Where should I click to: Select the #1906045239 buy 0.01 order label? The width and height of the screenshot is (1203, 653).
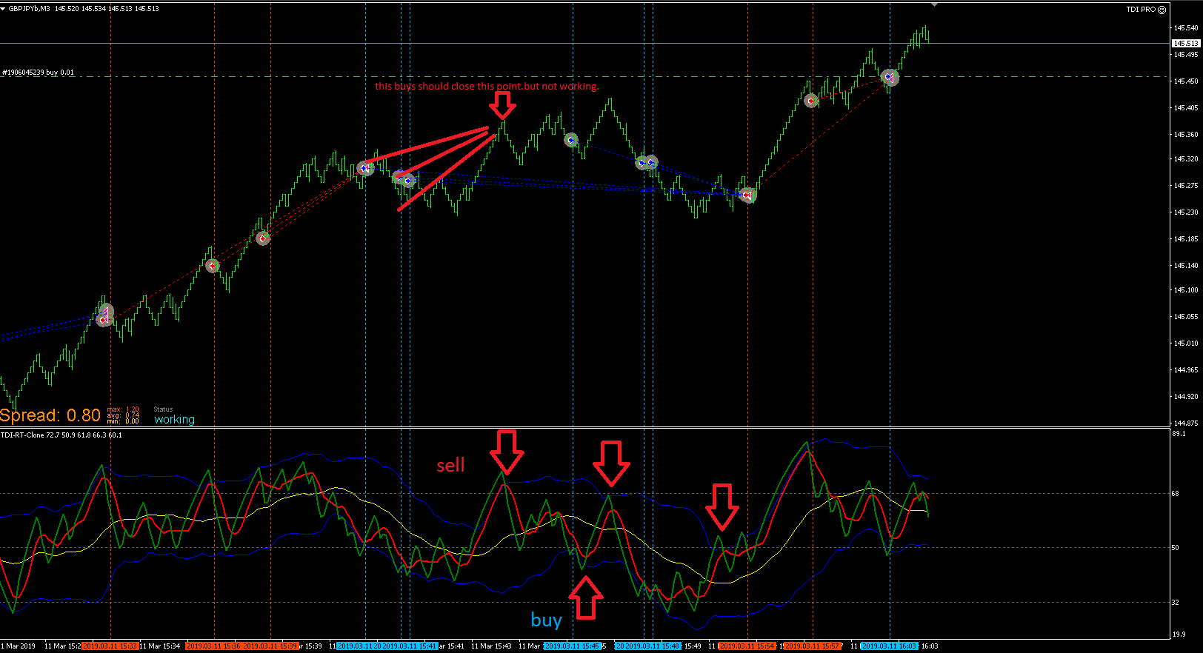(39, 73)
